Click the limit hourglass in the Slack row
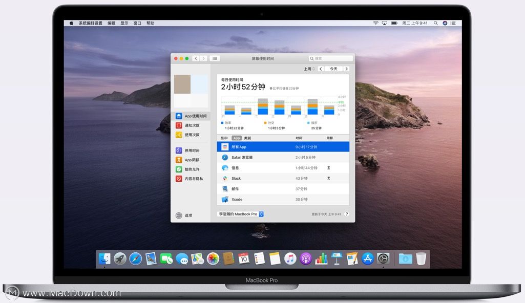Image resolution: width=525 pixels, height=303 pixels. [x=328, y=178]
